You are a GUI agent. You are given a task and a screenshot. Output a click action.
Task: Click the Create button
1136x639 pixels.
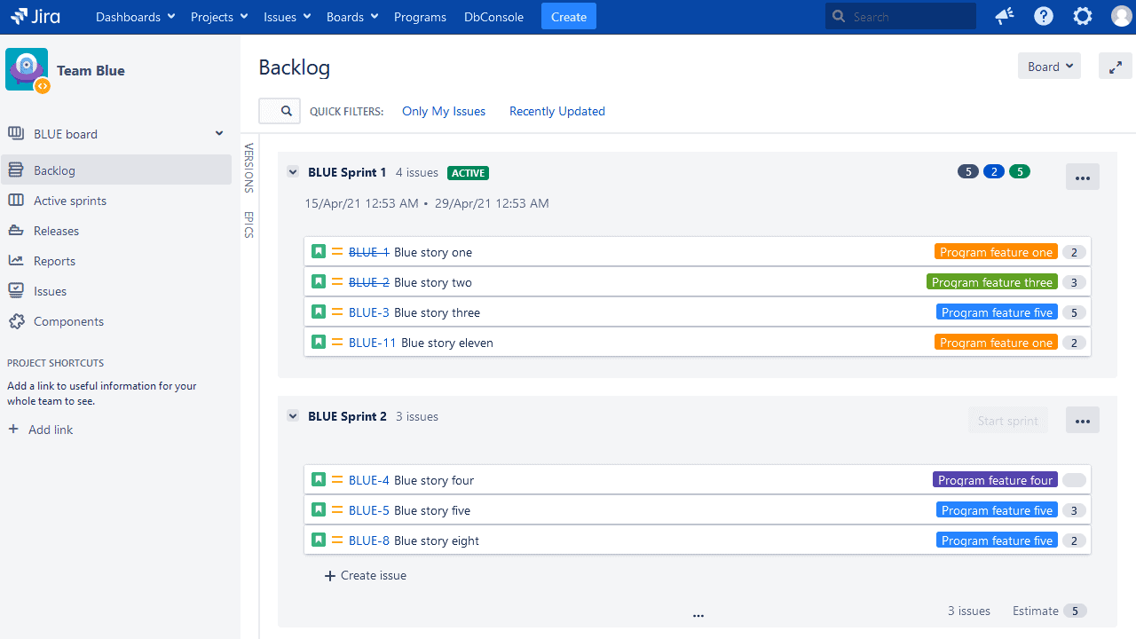click(568, 16)
